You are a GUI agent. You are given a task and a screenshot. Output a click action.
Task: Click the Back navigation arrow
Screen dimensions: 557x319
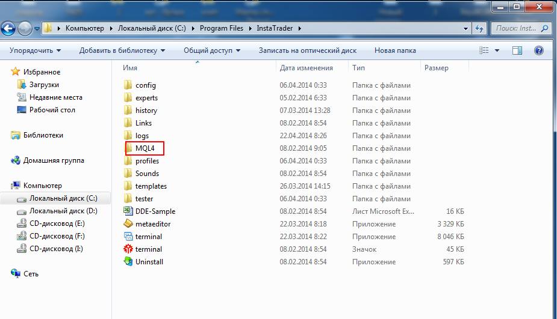[8, 28]
